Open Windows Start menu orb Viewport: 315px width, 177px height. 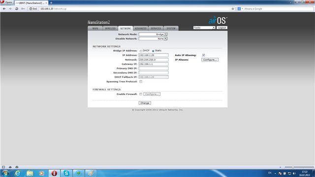click(5, 173)
